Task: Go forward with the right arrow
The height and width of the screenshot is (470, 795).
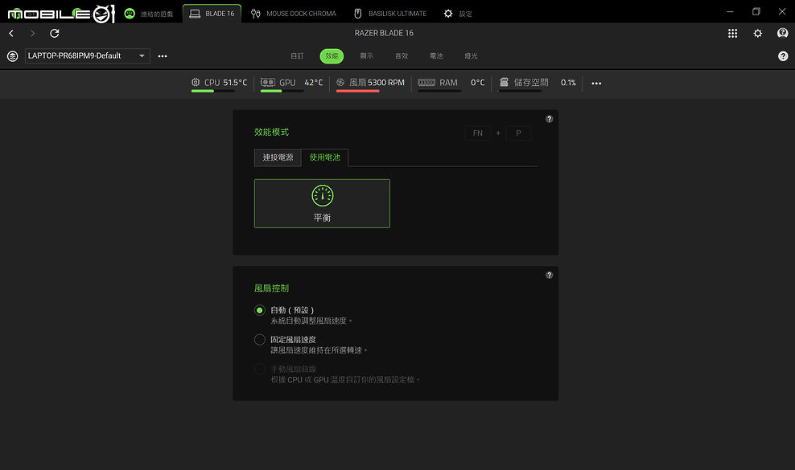Action: pyautogui.click(x=32, y=34)
